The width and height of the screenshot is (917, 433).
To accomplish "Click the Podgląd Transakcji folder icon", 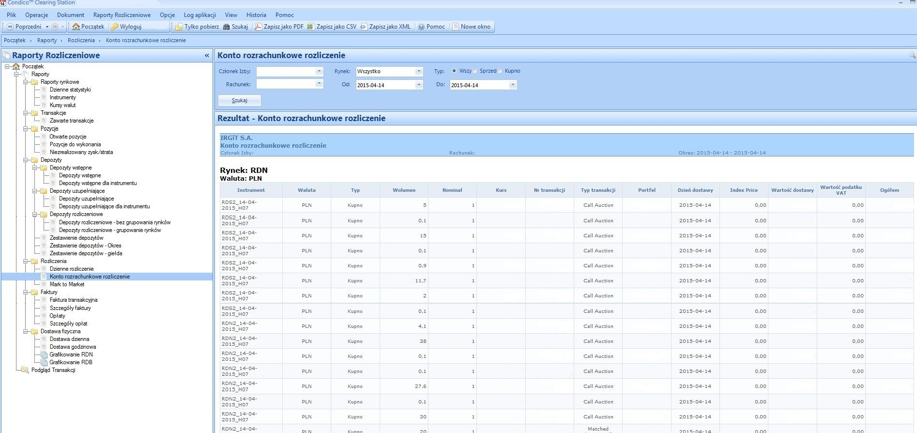I will [x=25, y=370].
